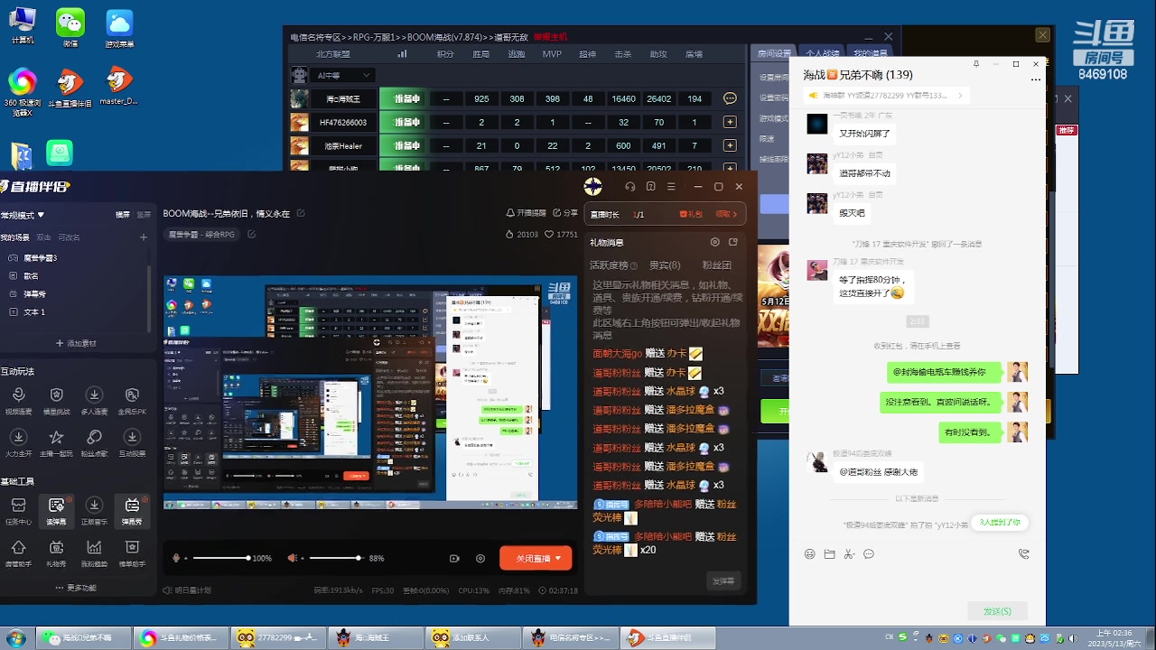Screen dimensions: 1156x650
Task: Open customer service headset icon
Action: [x=630, y=187]
